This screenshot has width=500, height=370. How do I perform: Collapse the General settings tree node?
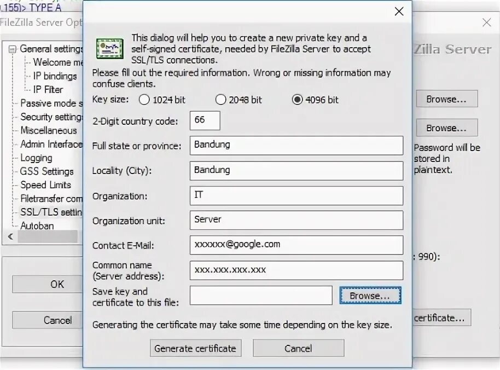click(x=12, y=49)
